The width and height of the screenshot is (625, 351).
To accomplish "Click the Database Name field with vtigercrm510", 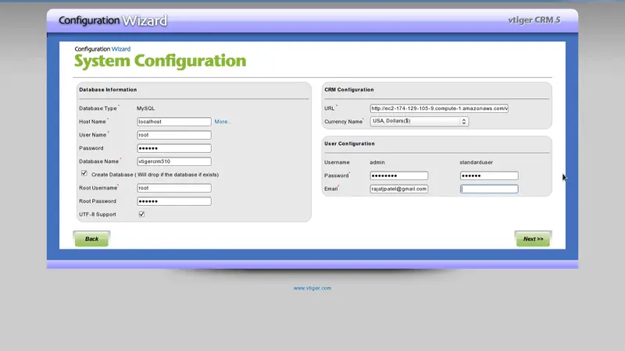I will (174, 161).
